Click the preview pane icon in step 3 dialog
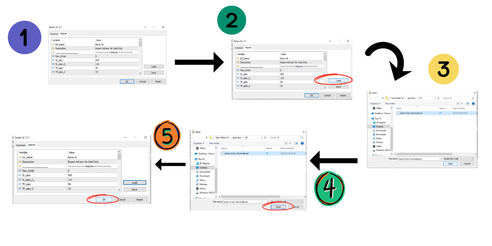The width and height of the screenshot is (492, 246). tap(467, 104)
